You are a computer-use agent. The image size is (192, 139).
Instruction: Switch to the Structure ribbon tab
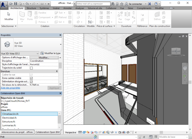(x=31, y=8)
